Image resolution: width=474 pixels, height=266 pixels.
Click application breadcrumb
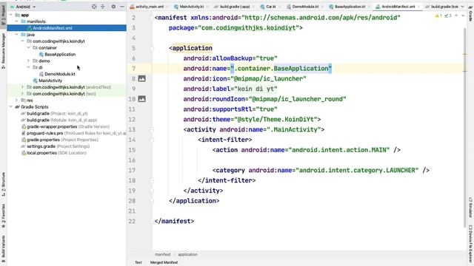[x=187, y=254]
